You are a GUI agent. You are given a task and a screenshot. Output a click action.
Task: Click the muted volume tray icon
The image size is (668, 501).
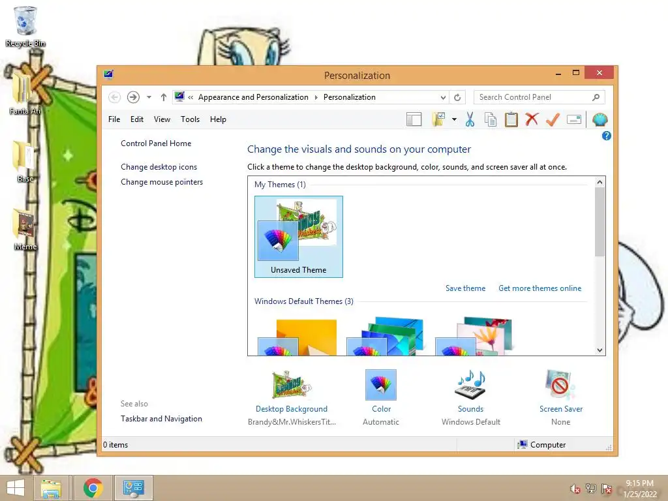[575, 489]
